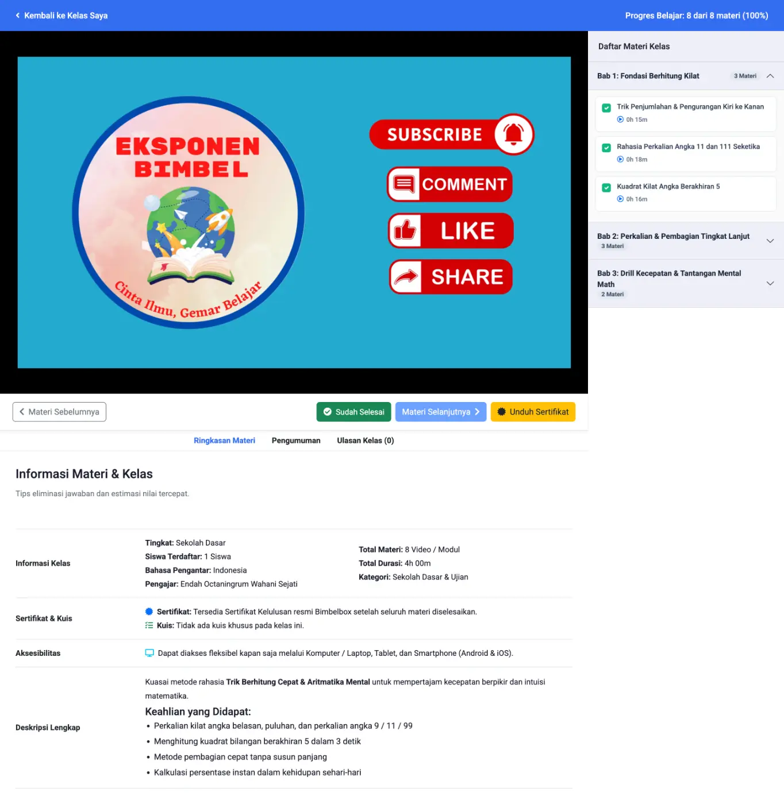
Task: Click Tingkat: Sekolah Dasar text
Action: (x=185, y=543)
